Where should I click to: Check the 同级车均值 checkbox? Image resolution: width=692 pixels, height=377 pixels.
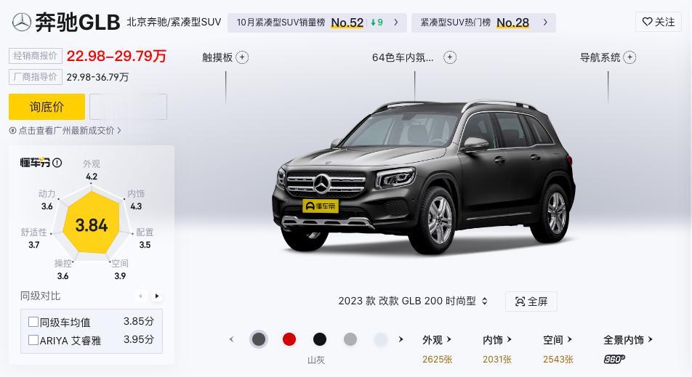click(33, 322)
